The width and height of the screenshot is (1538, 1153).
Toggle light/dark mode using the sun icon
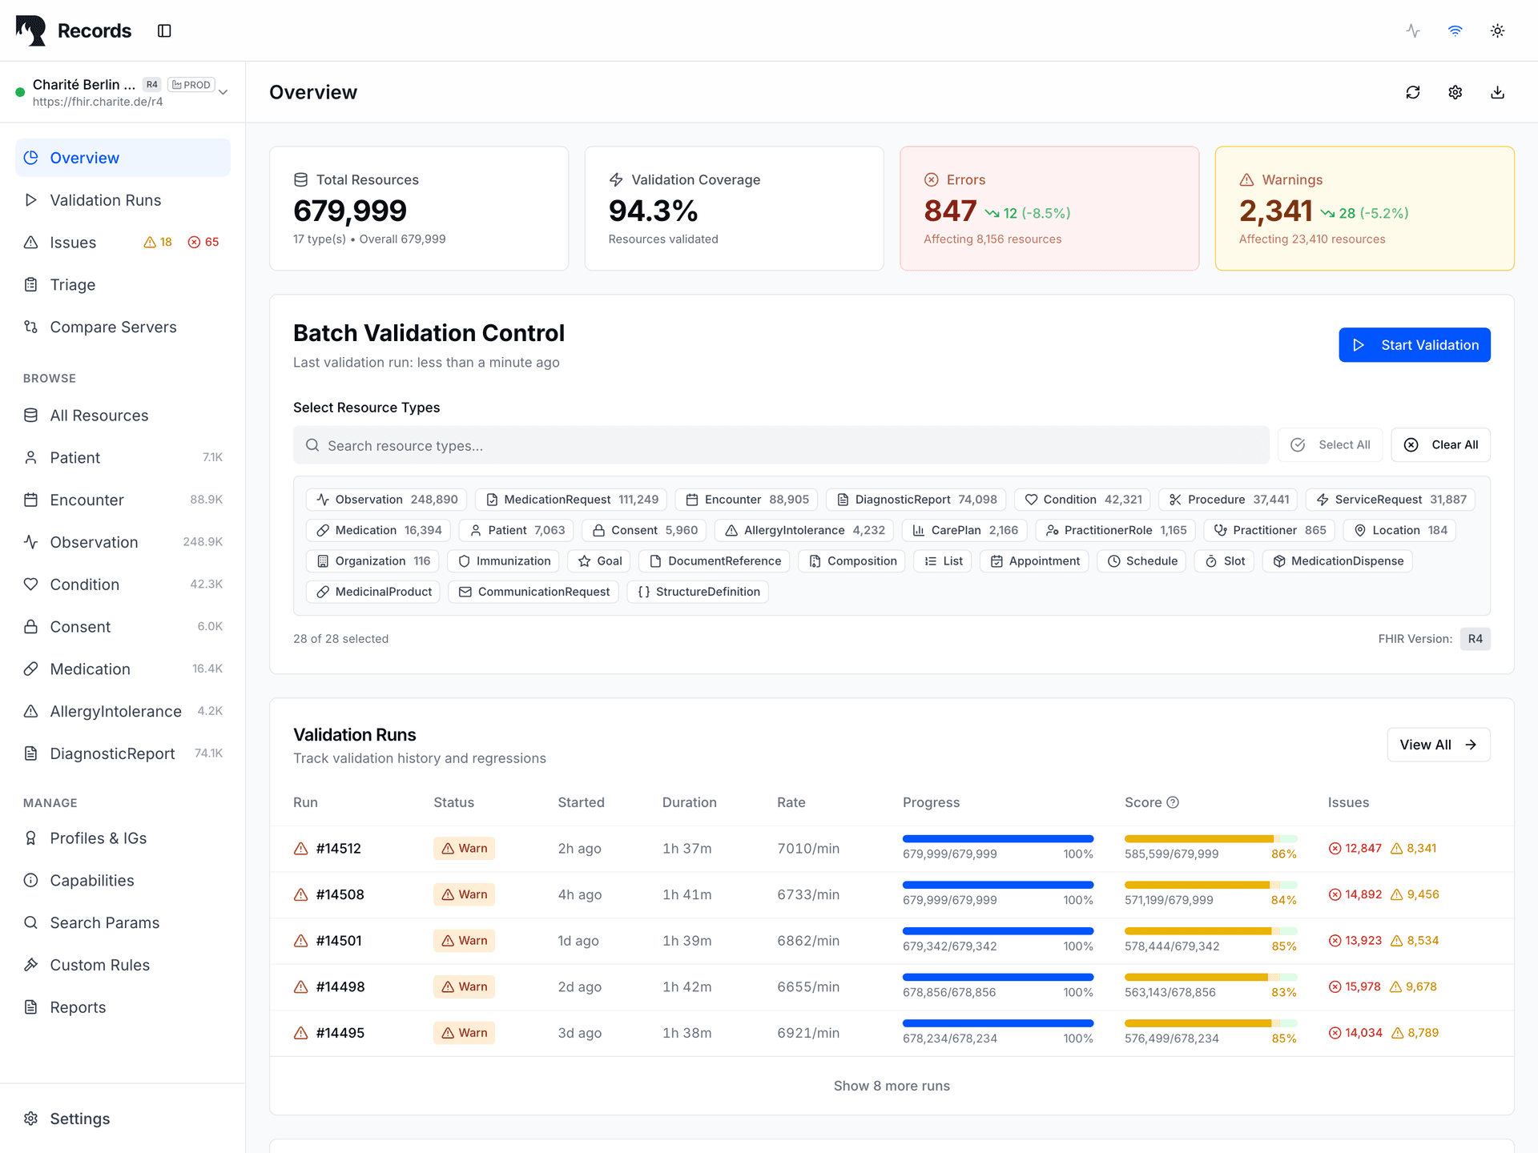1498,30
